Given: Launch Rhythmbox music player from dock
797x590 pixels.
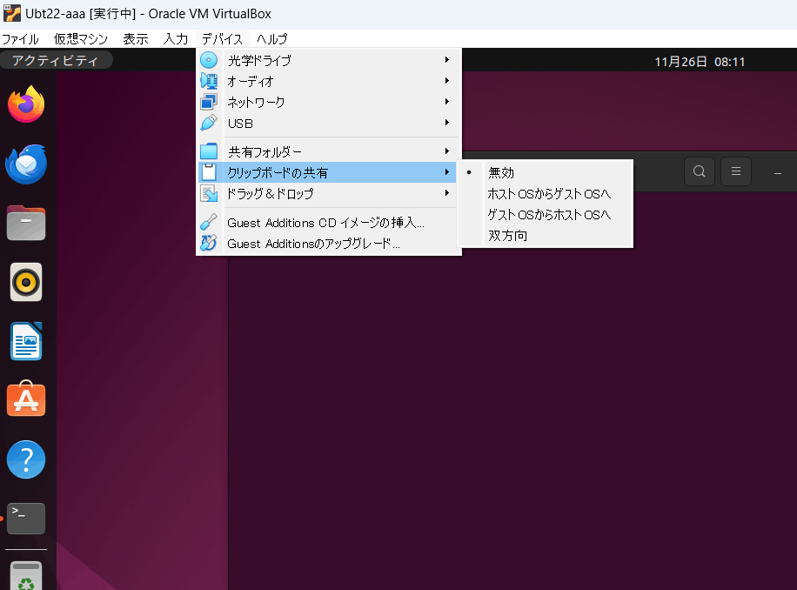Looking at the screenshot, I should (x=26, y=282).
